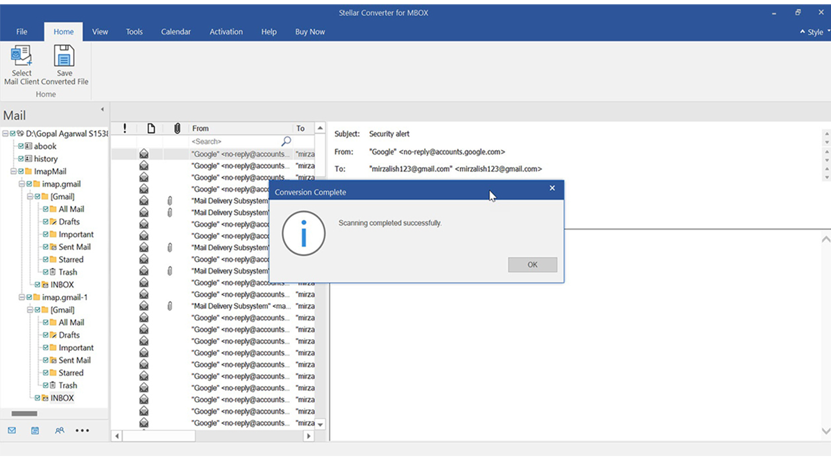Viewport: 831px width, 467px height.
Task: Collapse the Mail pane with its arrow
Action: tap(102, 109)
